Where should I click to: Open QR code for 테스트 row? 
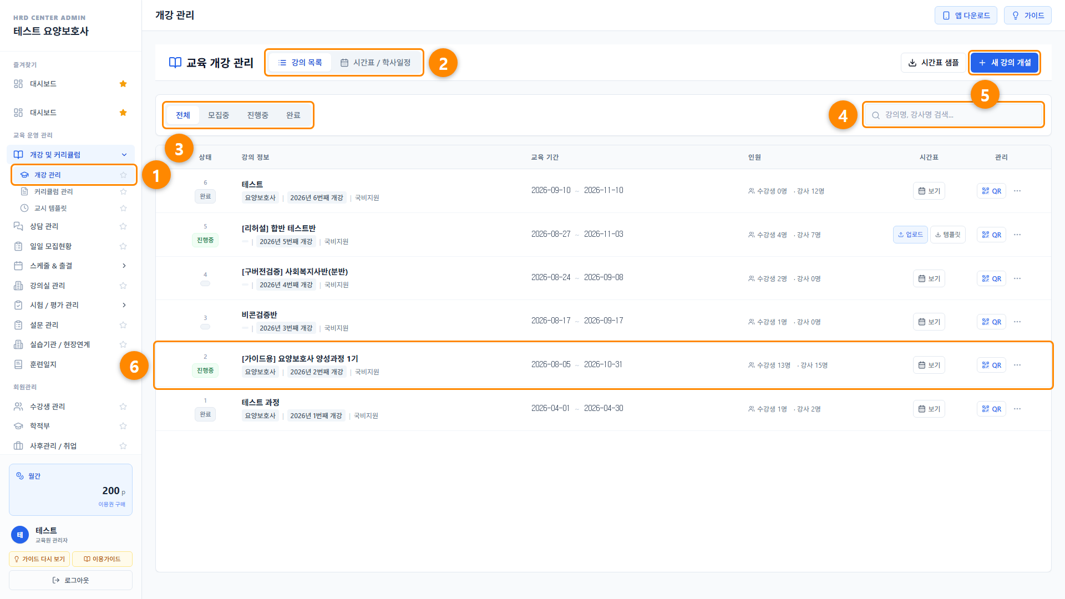[991, 191]
